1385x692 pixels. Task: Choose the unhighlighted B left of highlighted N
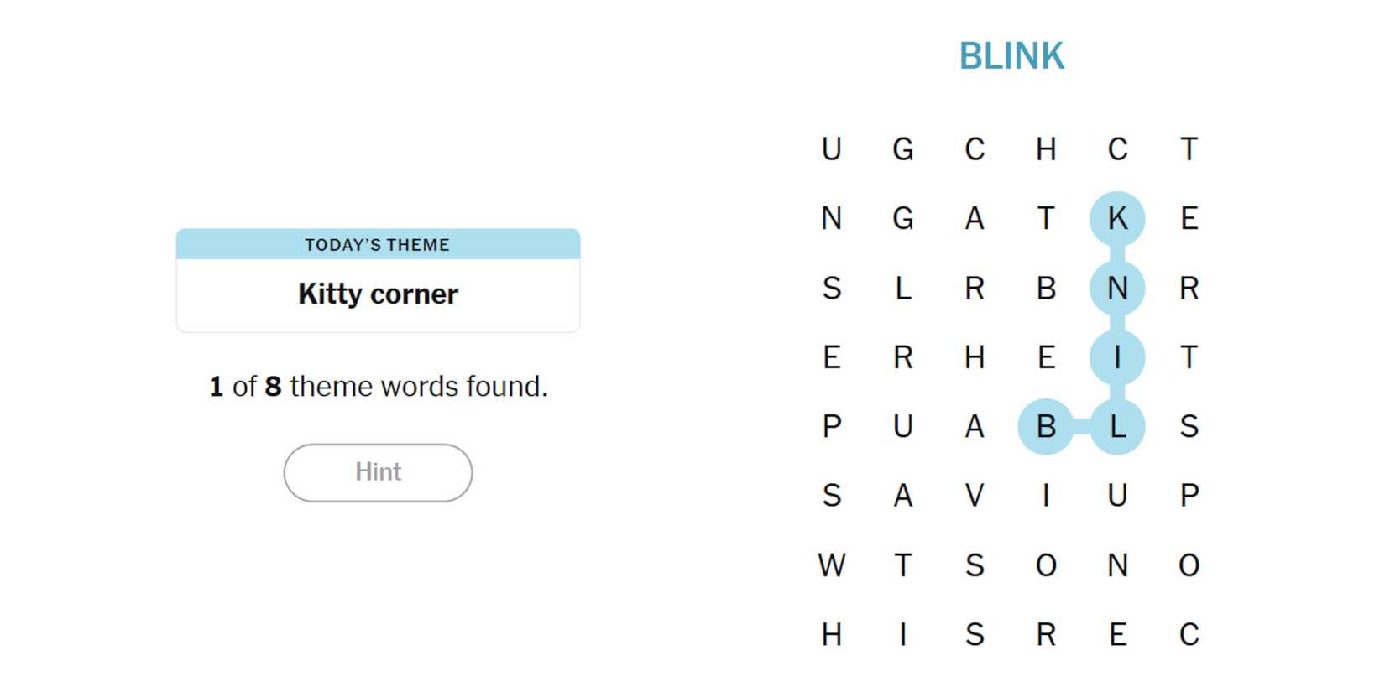pyautogui.click(x=1046, y=288)
